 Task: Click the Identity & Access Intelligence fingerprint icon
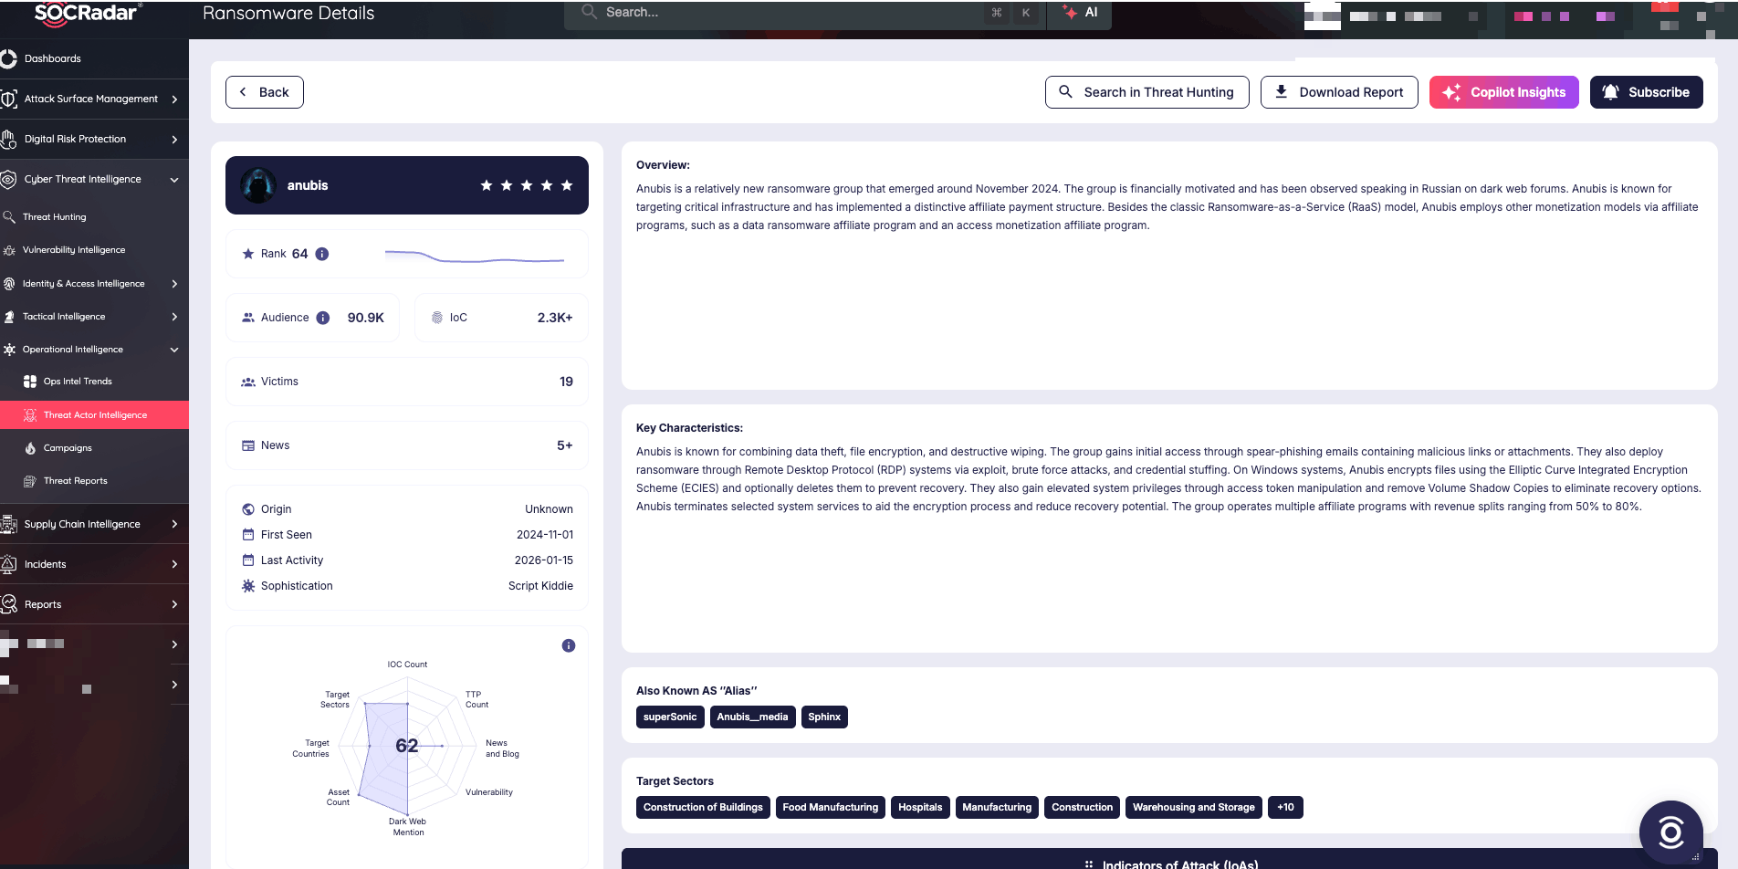click(x=9, y=284)
